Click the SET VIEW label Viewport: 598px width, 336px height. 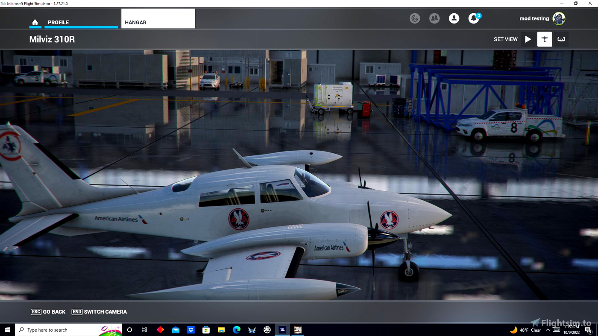[x=506, y=39]
